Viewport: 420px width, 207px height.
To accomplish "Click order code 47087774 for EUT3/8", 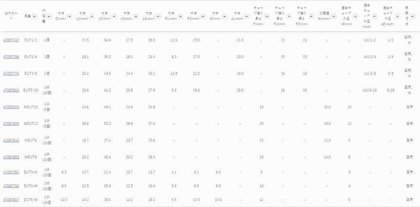I will (x=11, y=73).
